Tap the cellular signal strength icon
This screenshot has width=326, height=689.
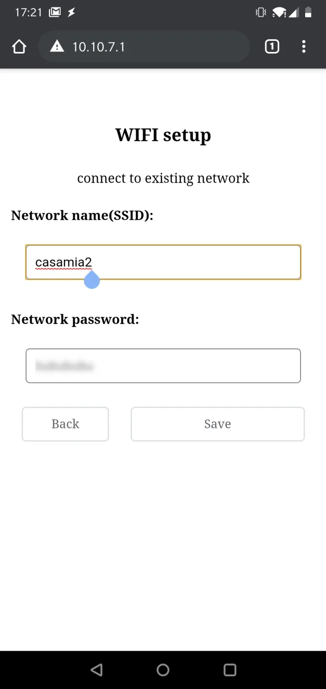(x=294, y=12)
